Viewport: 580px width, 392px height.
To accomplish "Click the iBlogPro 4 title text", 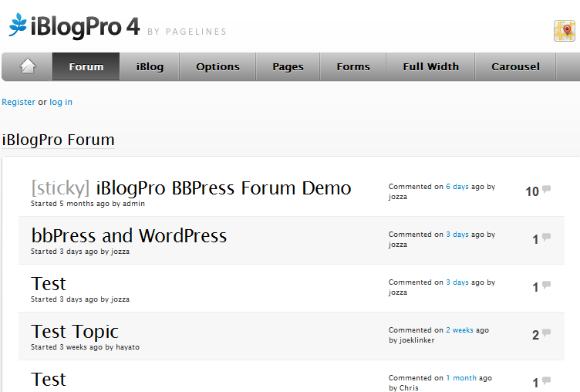I will pyautogui.click(x=85, y=27).
